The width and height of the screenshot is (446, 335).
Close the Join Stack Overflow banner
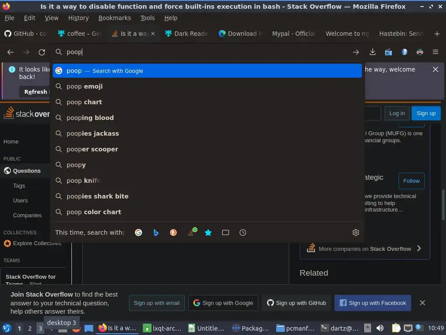click(422, 303)
